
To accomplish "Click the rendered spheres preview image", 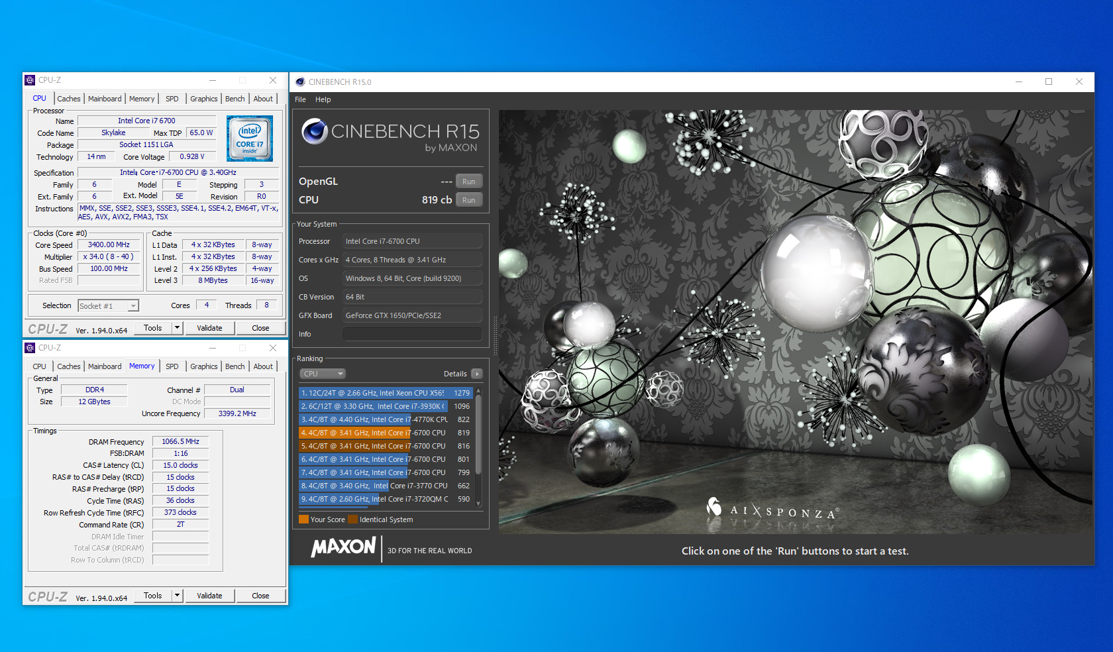I will coord(796,322).
